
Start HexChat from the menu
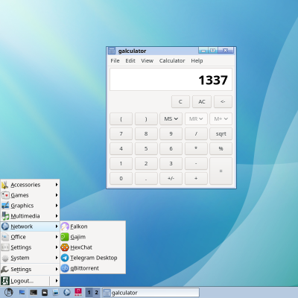pyautogui.click(x=92, y=247)
